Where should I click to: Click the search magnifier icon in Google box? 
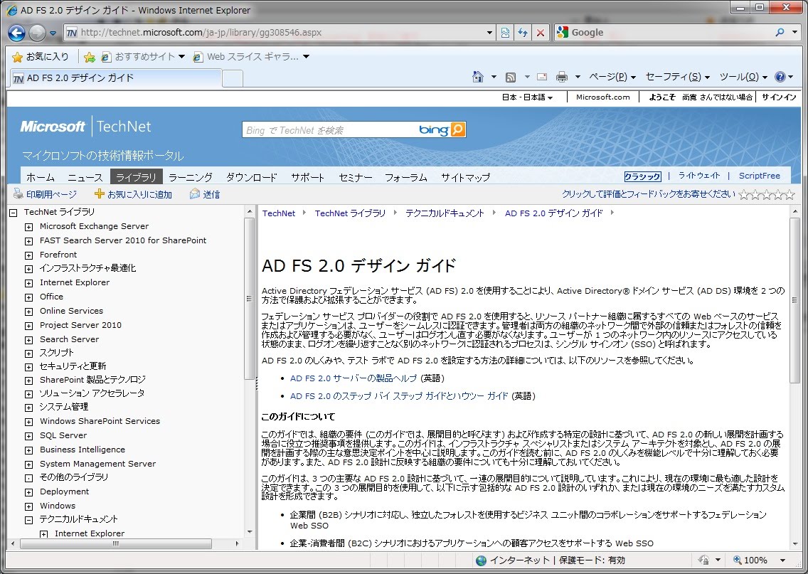tap(780, 33)
